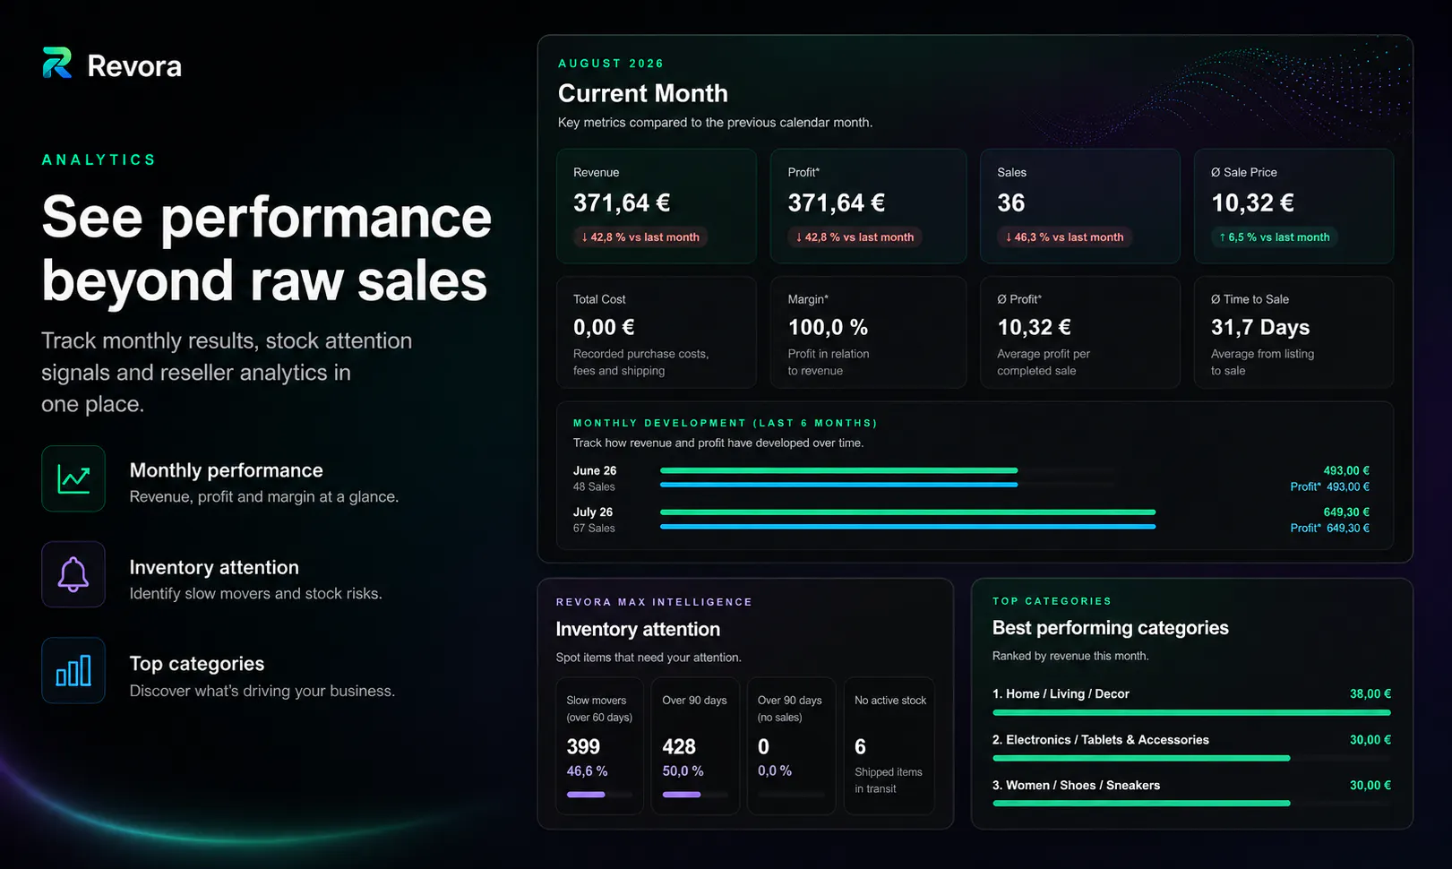Click the June 26 blue profit bar
The width and height of the screenshot is (1452, 869).
click(838, 485)
